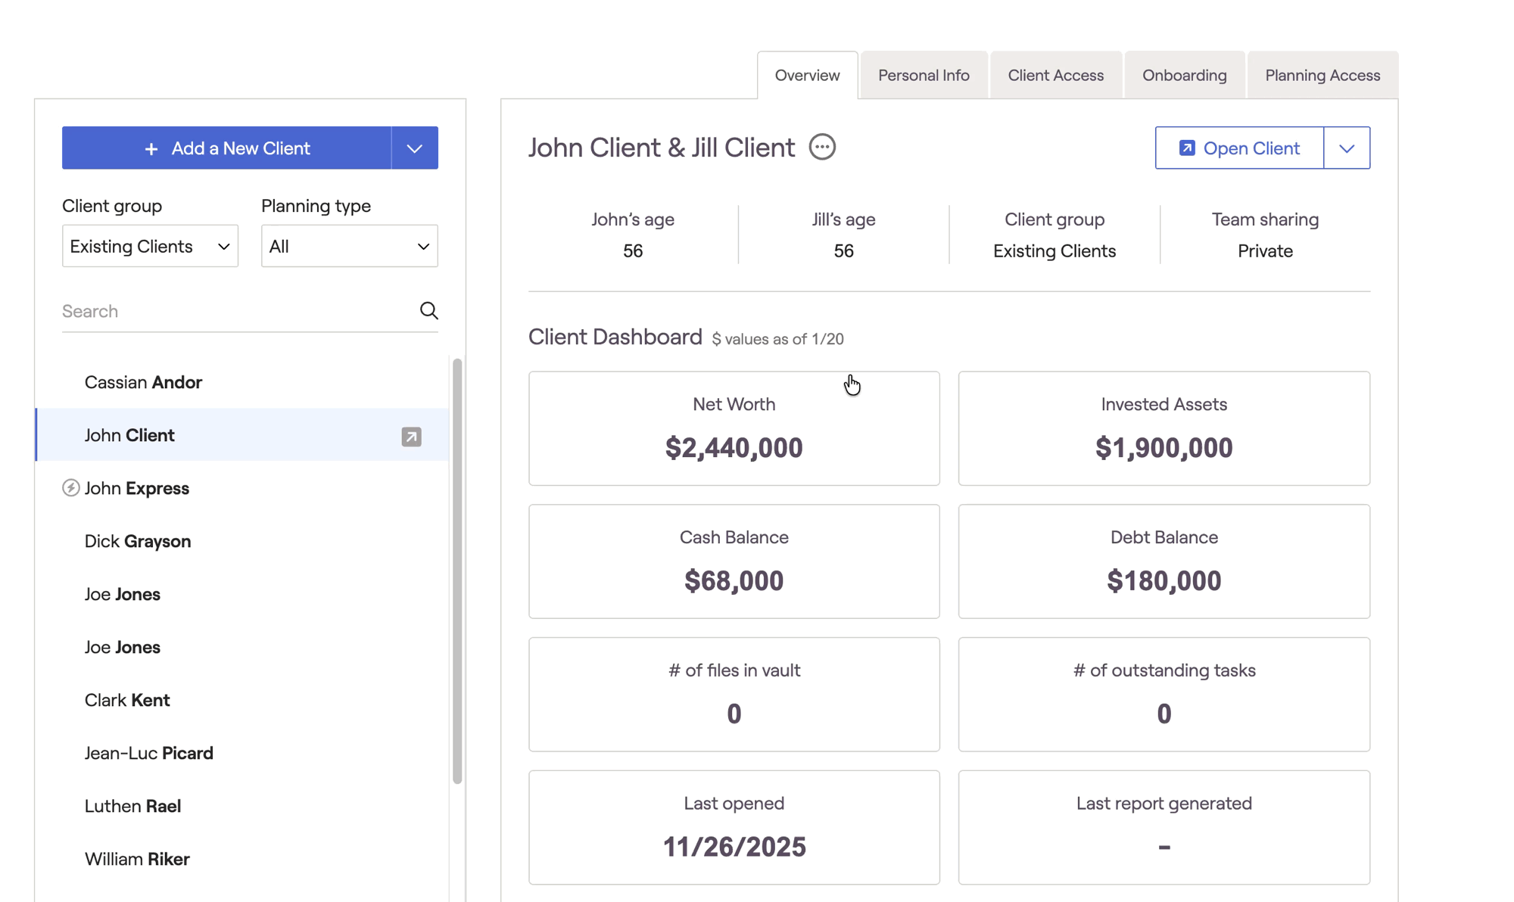Switch to the Personal Info tab
Viewport: 1514px width, 902px height.
(x=923, y=76)
